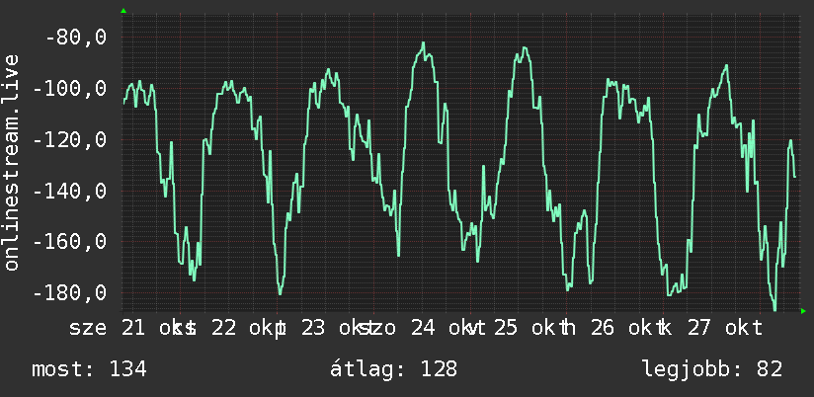Select the -120,0 axis value
The height and width of the screenshot is (397, 814).
tap(69, 140)
